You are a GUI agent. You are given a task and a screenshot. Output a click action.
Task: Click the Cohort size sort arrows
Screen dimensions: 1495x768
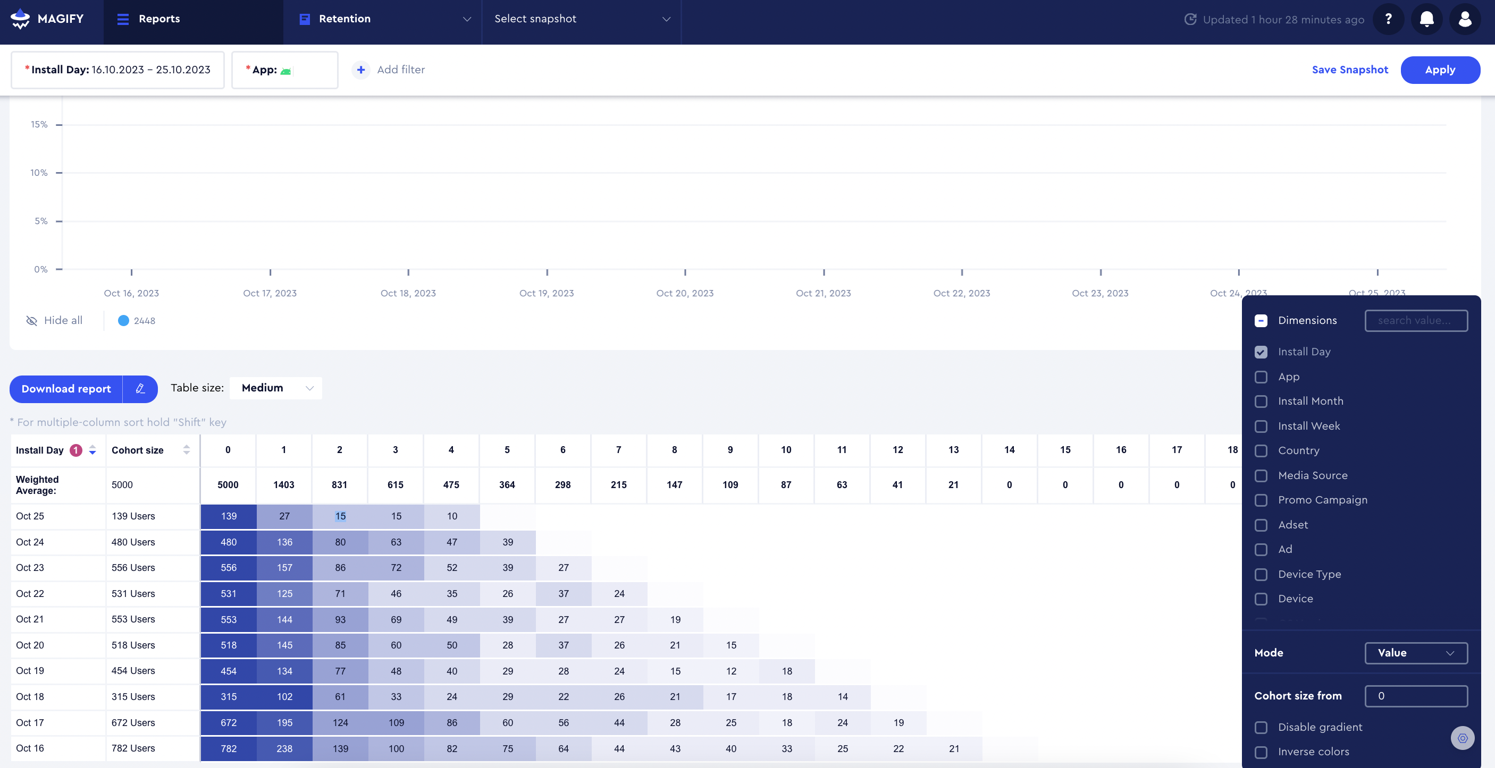tap(186, 450)
